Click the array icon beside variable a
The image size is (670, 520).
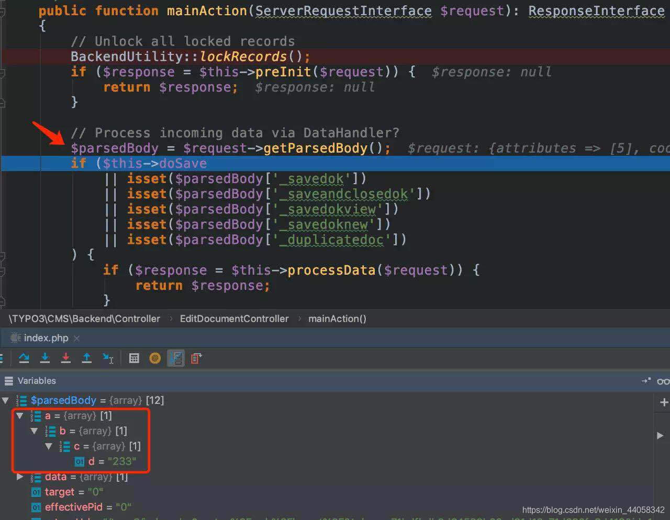click(36, 416)
